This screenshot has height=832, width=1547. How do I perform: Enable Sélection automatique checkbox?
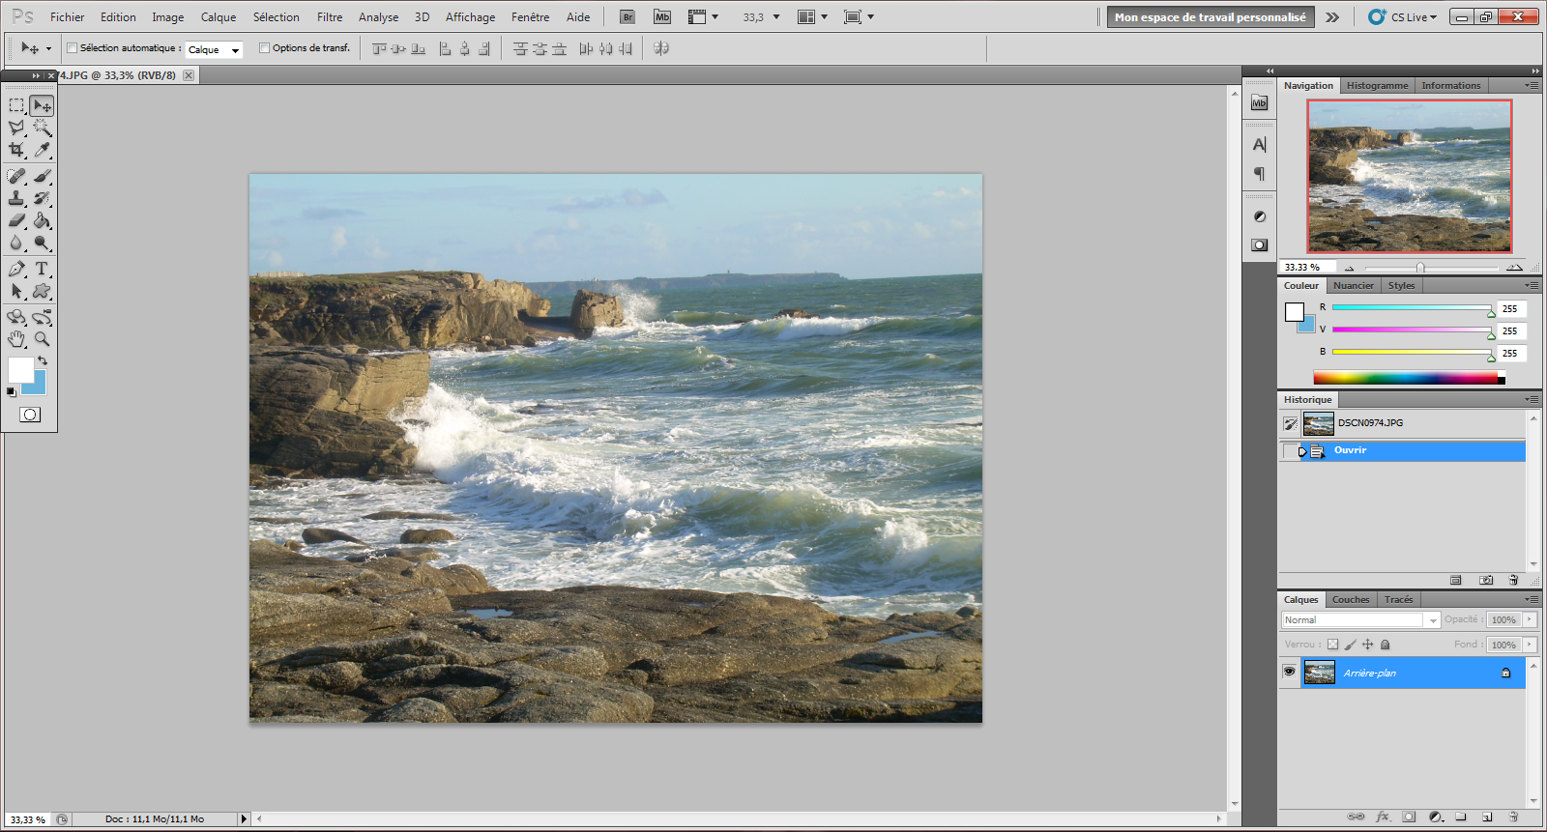(73, 48)
